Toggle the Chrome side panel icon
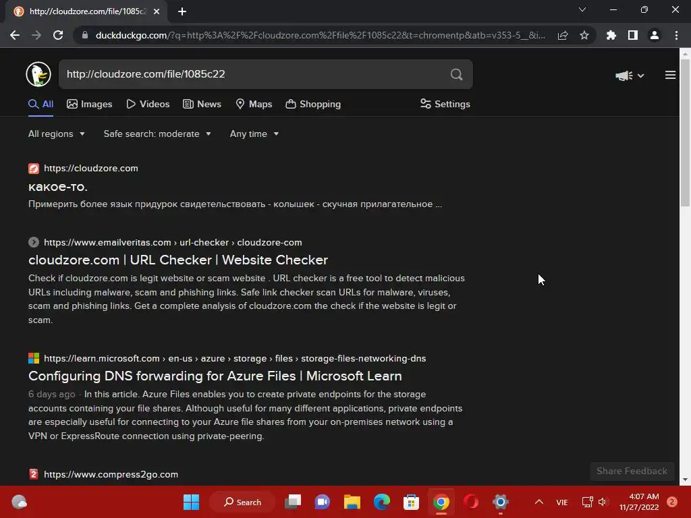 coord(633,35)
